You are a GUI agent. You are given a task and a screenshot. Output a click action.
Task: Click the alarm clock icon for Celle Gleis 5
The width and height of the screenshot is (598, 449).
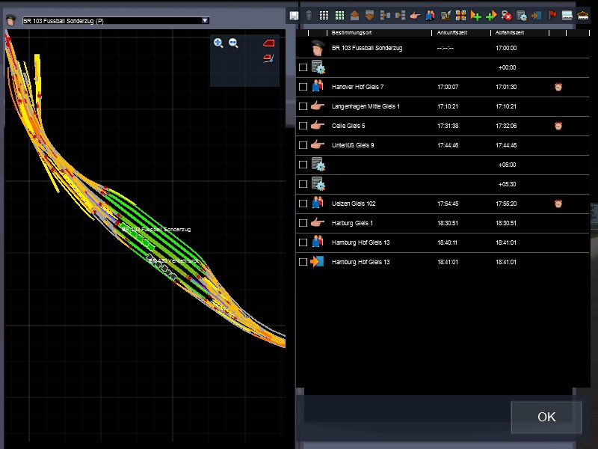[x=558, y=126]
